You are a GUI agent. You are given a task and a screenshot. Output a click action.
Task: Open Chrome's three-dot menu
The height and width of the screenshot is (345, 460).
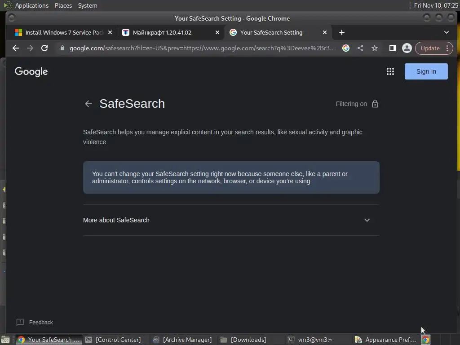pos(447,48)
